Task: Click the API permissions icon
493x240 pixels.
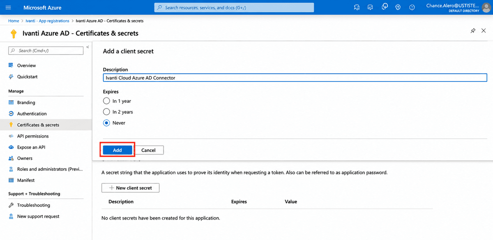Action: (x=11, y=136)
